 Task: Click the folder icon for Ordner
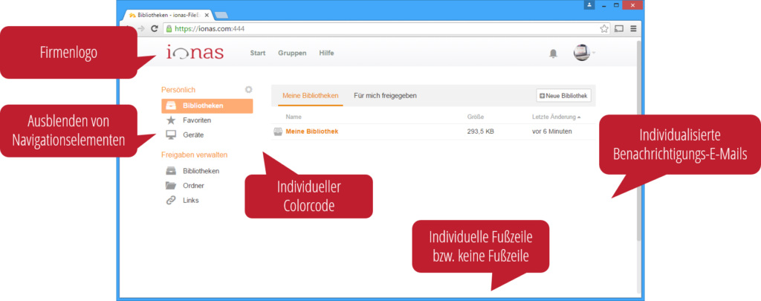tap(171, 186)
